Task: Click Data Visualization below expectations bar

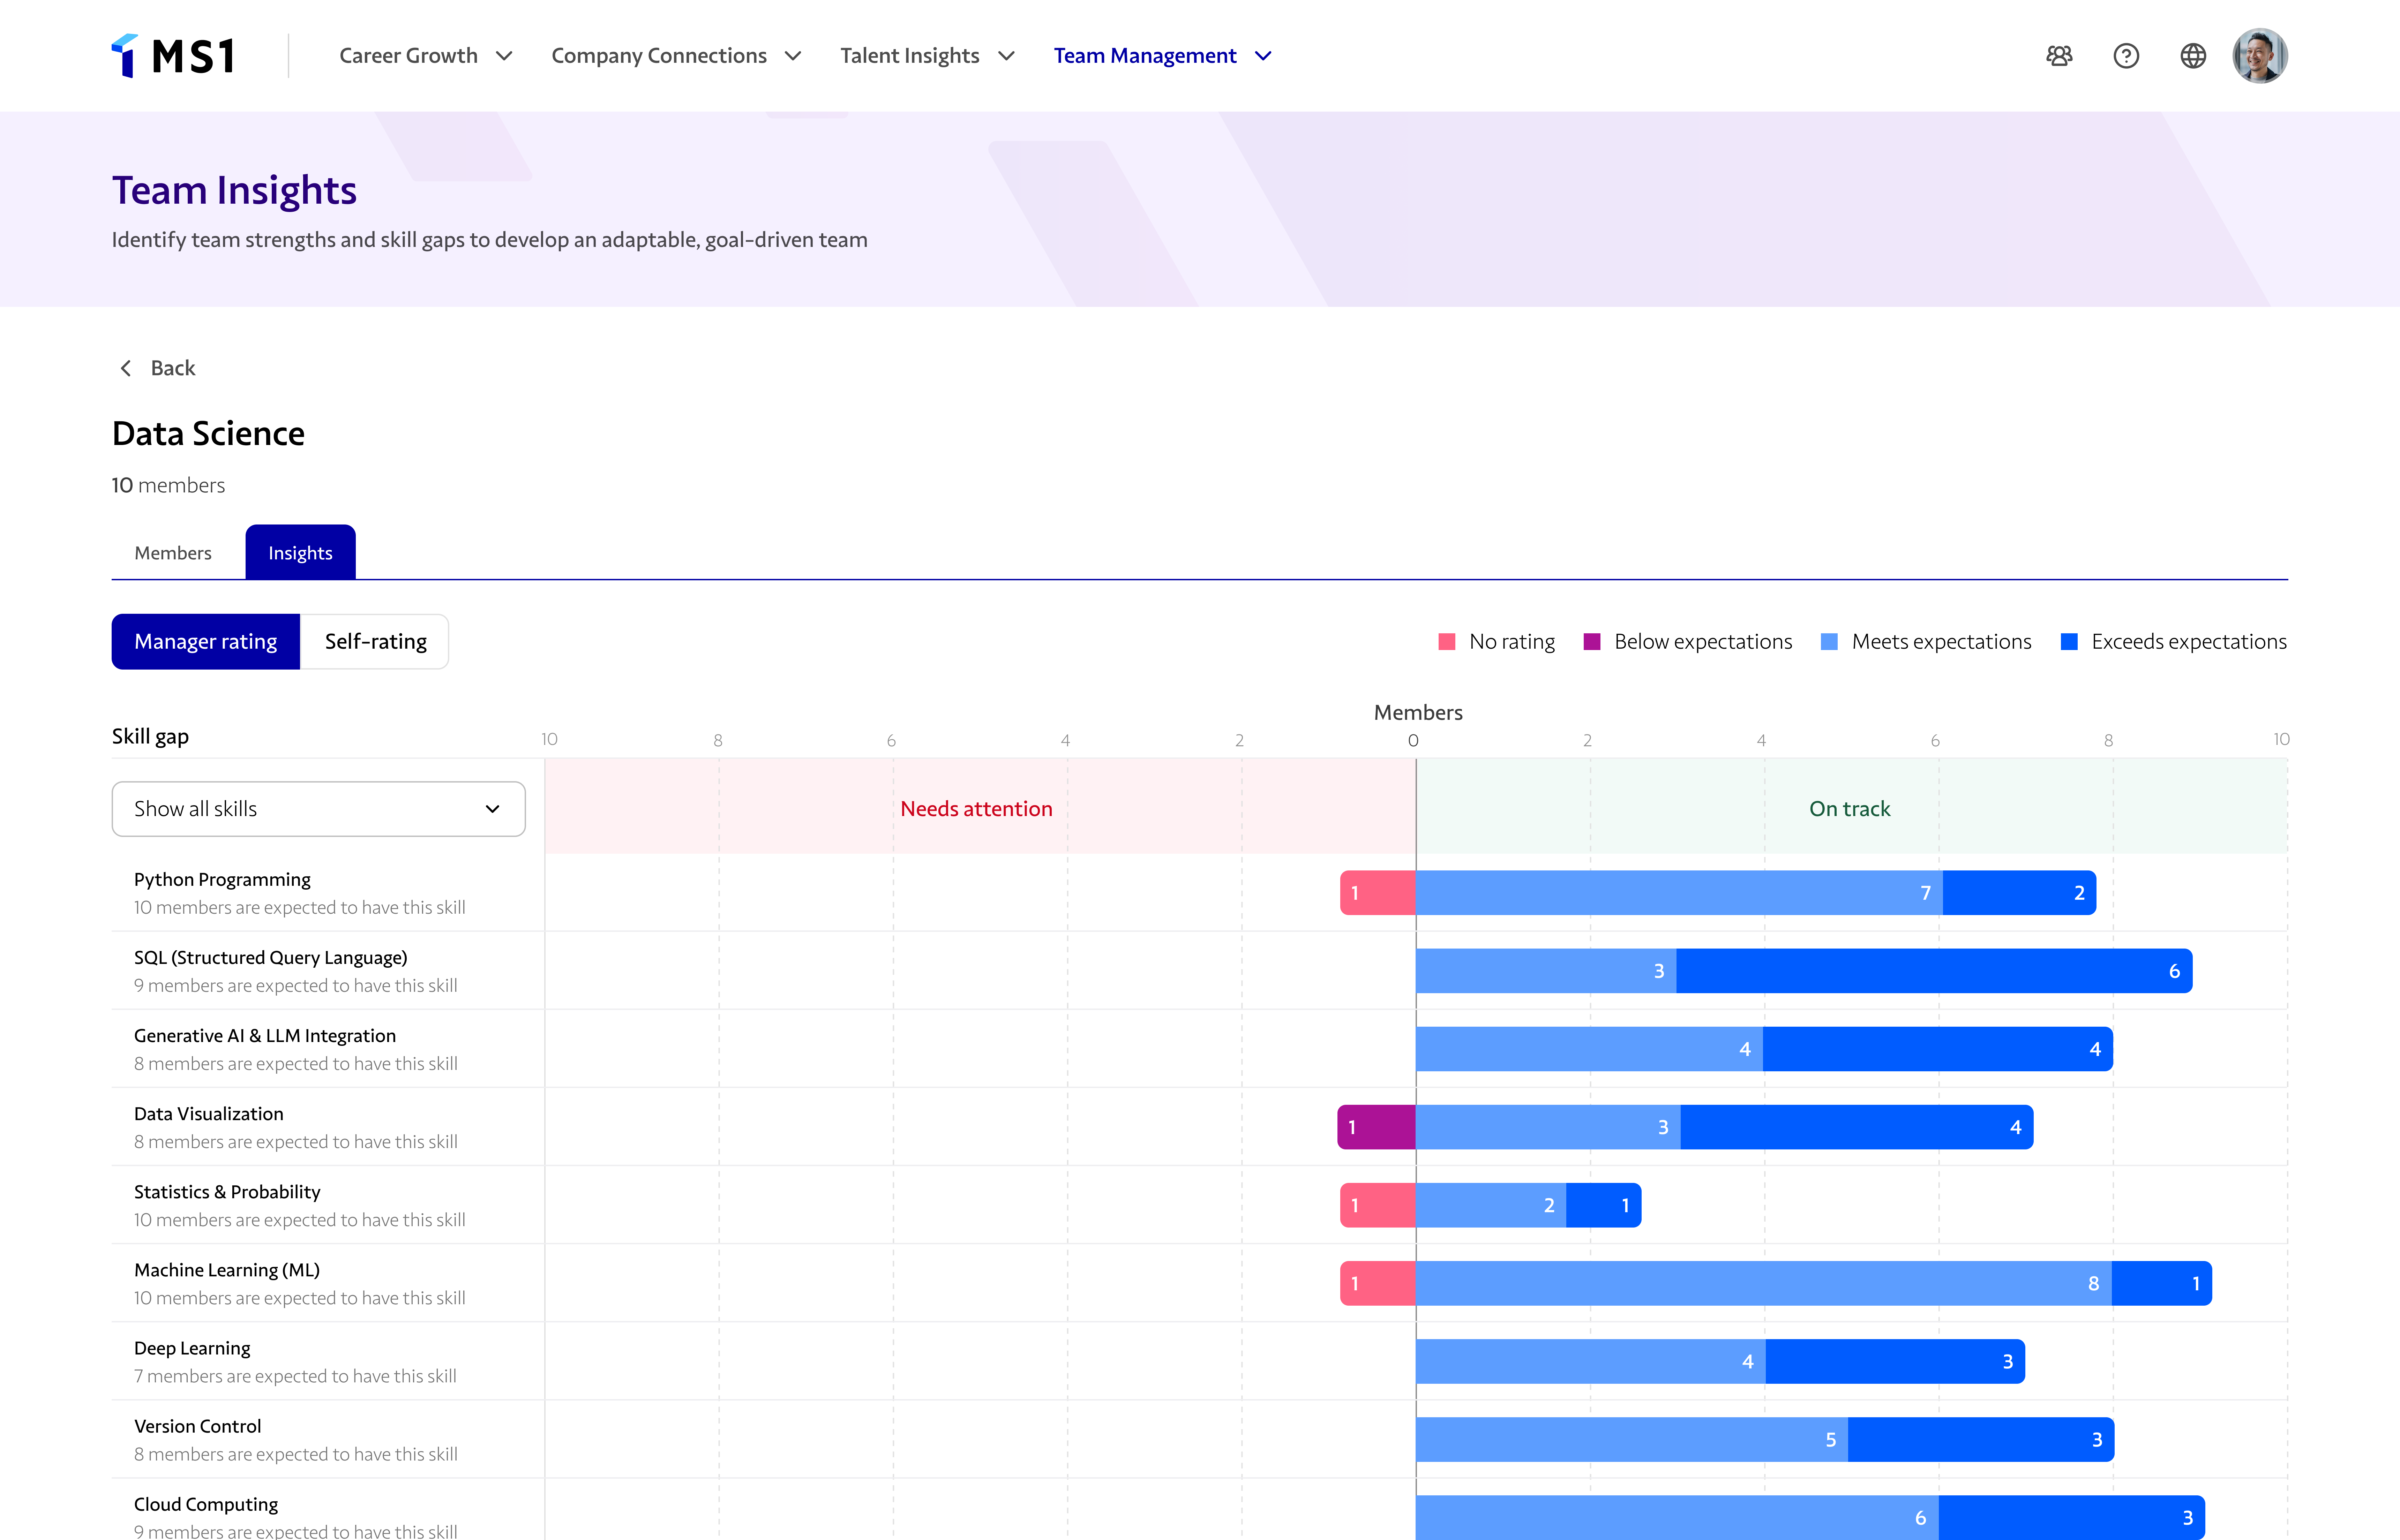Action: [1377, 1127]
